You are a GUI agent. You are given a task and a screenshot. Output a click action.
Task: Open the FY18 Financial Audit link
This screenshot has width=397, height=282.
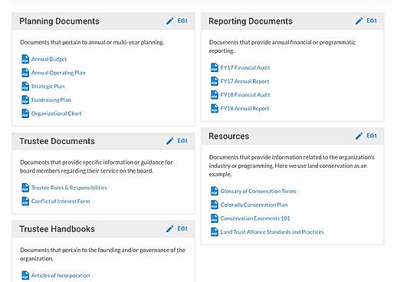(245, 94)
